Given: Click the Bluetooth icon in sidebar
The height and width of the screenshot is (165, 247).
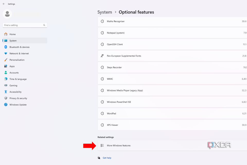Looking at the screenshot, I should click(6, 47).
